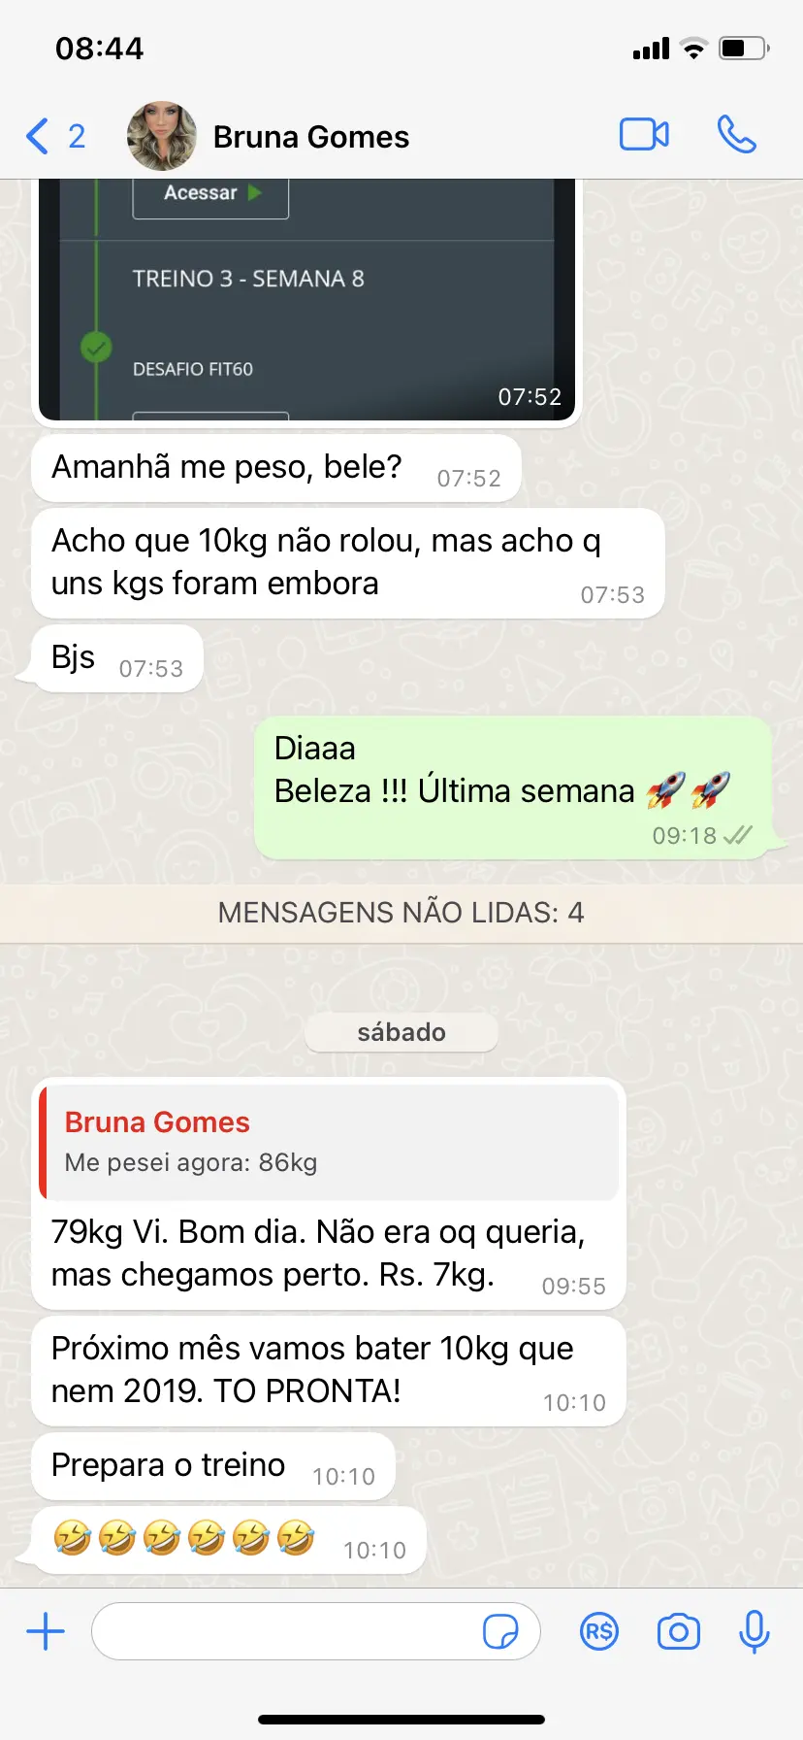Tap 'Prepara o treino' message bubble

point(213,1466)
